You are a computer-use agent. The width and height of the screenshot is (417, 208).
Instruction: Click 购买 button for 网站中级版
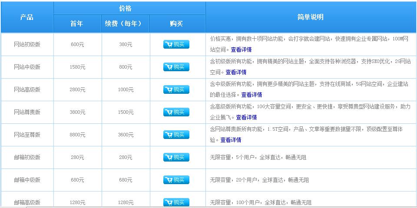coord(176,67)
